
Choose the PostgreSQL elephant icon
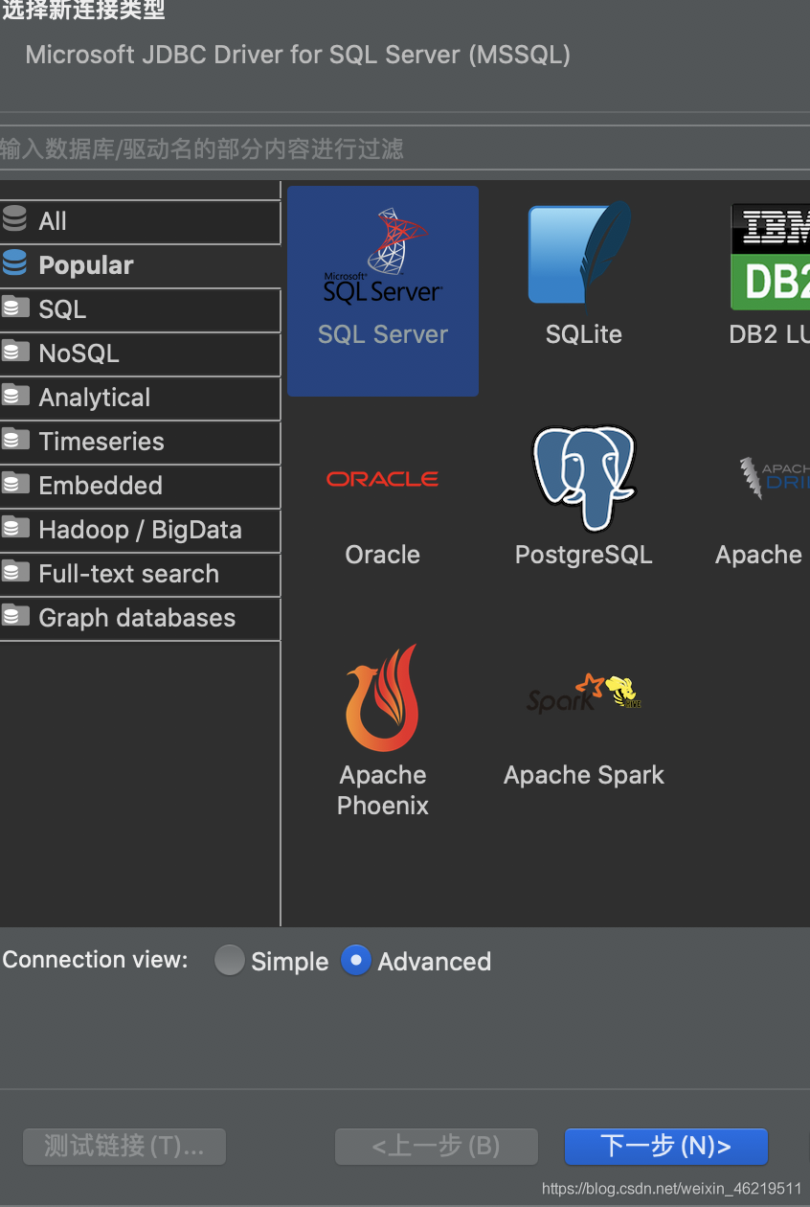tap(583, 477)
